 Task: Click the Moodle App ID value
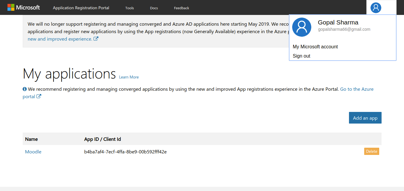pos(126,152)
